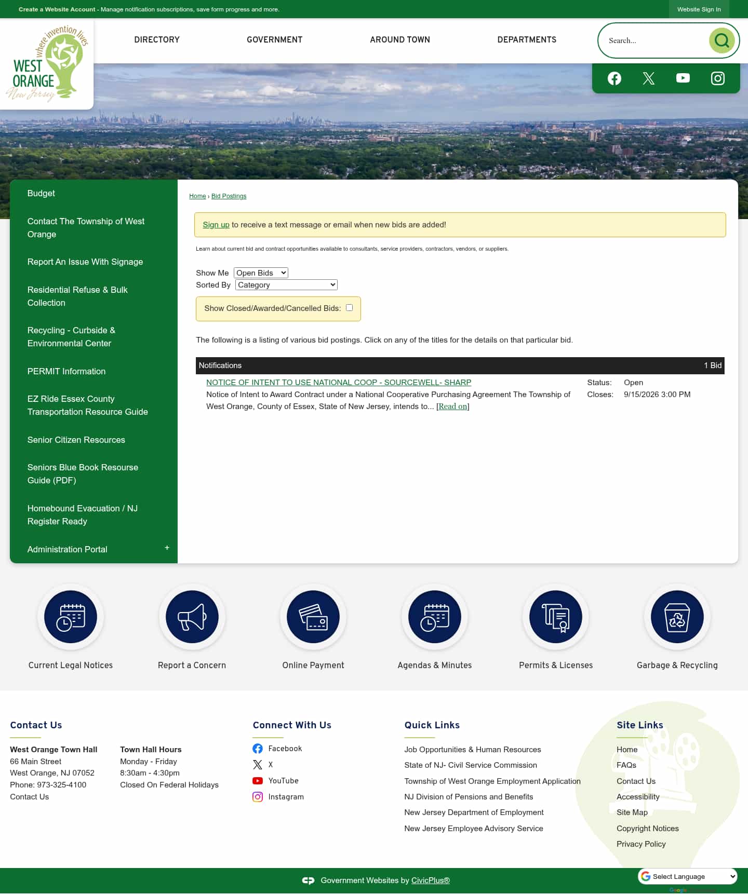Viewport: 748px width, 895px height.
Task: Select Budget in the sidebar
Action: [41, 193]
